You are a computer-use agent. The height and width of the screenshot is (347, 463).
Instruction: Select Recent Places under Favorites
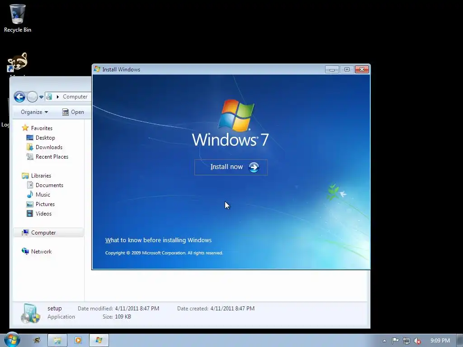(52, 157)
